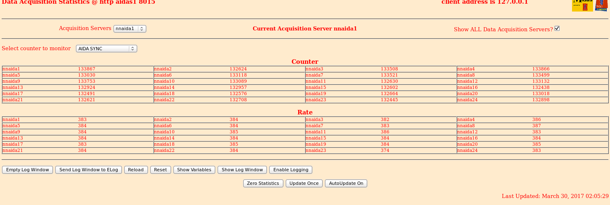Click Current Acquisition Server nnaida1 text

tap(305, 29)
